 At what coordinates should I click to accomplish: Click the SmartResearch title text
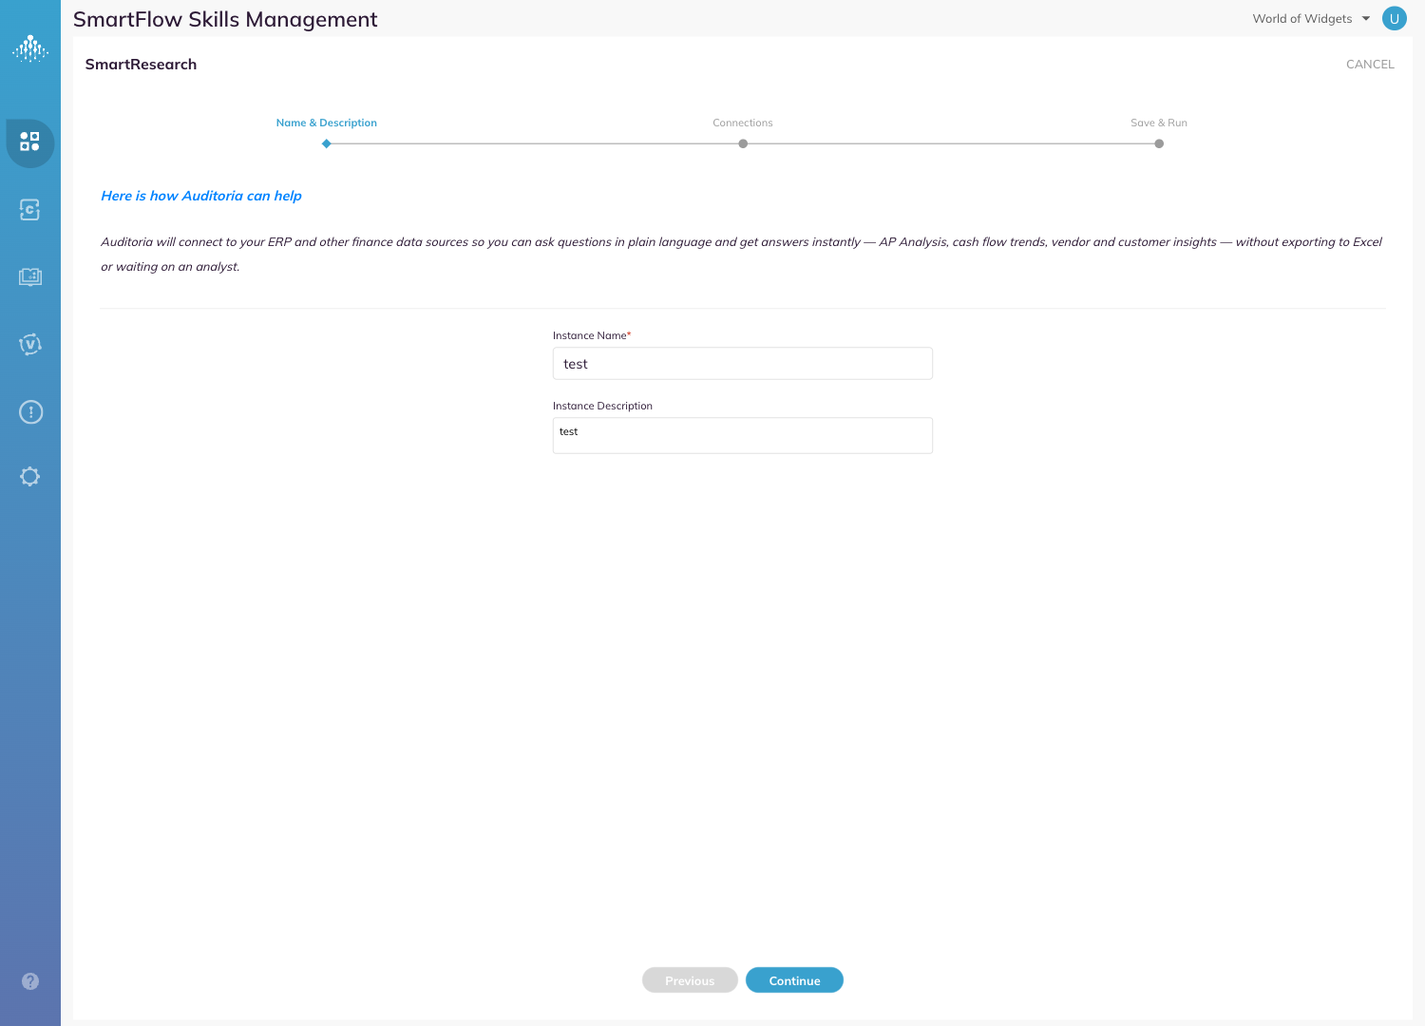141,65
